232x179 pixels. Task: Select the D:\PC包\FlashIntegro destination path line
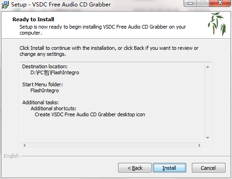(55, 72)
